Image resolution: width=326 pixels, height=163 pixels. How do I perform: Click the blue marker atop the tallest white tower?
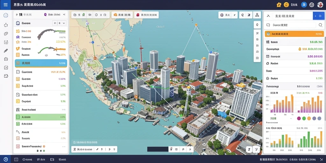pyautogui.click(x=211, y=53)
